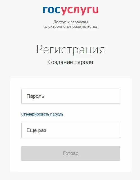Click the blue "гос" part of logo
140x180 pixels.
[x=52, y=10]
